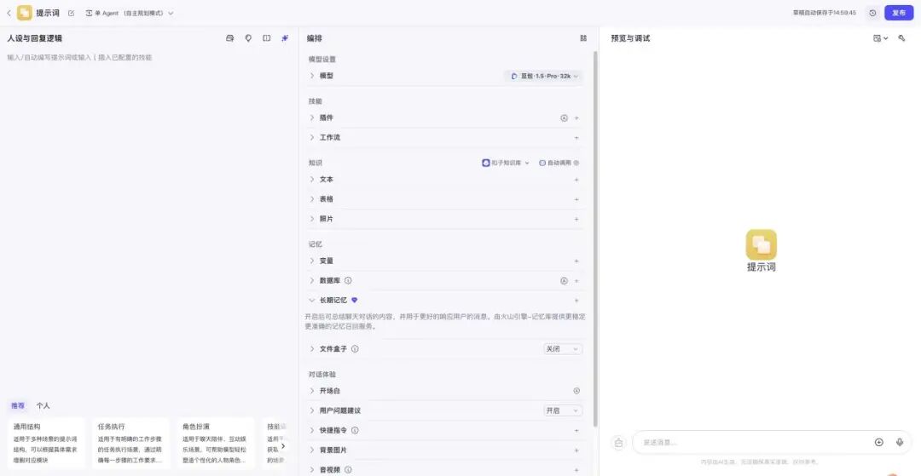Image resolution: width=921 pixels, height=476 pixels.
Task: Click the auto-add icon in 数据库 row
Action: click(564, 281)
